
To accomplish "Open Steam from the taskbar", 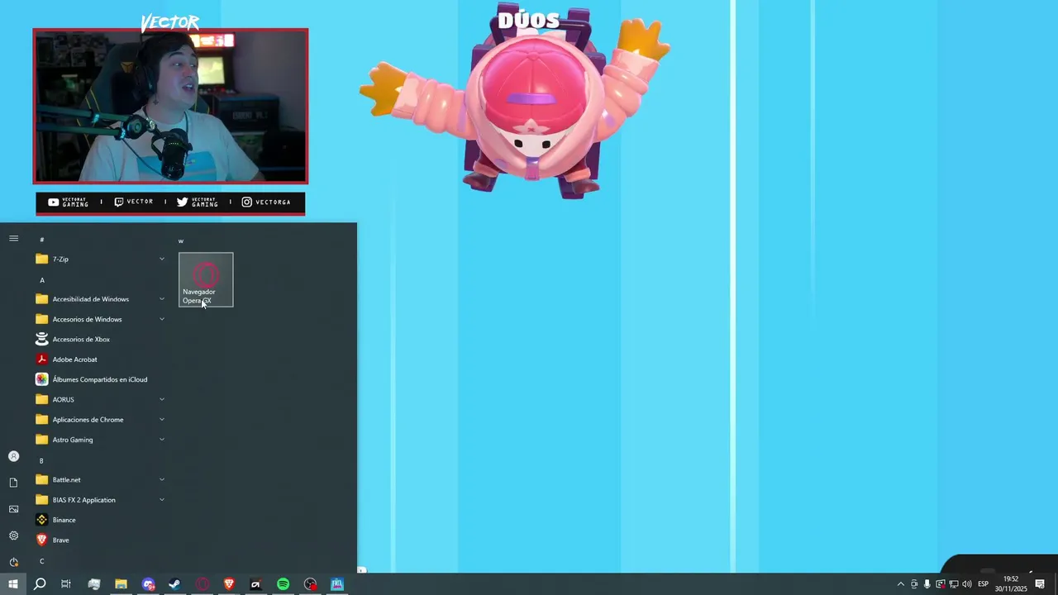I will [x=174, y=584].
